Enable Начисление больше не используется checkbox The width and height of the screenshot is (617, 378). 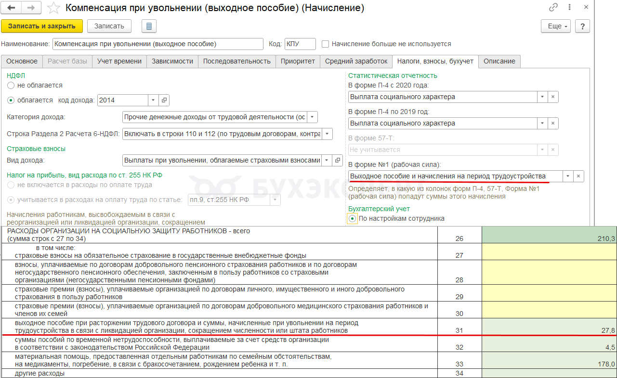[326, 44]
